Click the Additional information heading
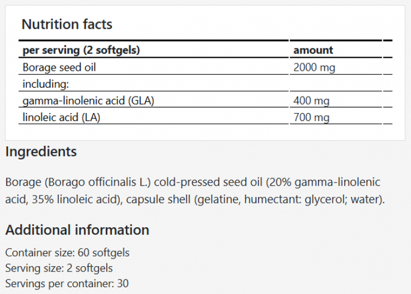This screenshot has height=294, width=411. 77,230
